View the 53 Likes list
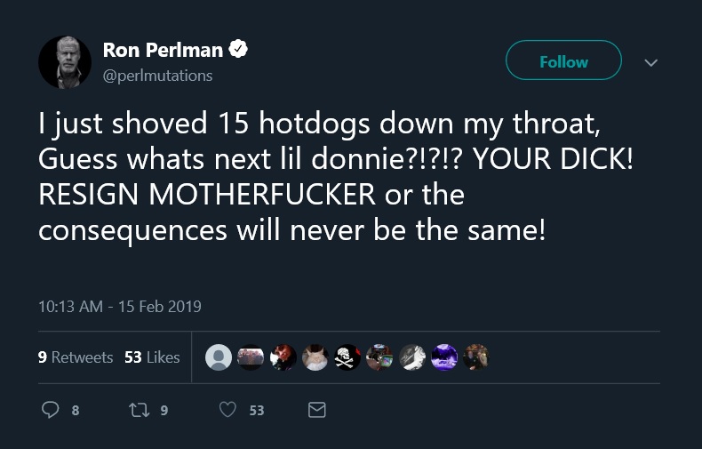The image size is (702, 449). click(152, 357)
